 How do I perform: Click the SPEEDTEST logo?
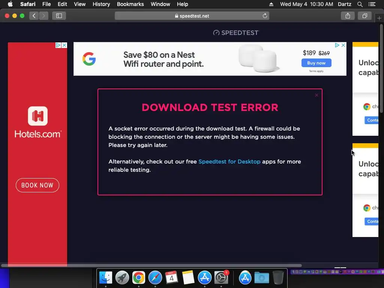click(x=236, y=33)
